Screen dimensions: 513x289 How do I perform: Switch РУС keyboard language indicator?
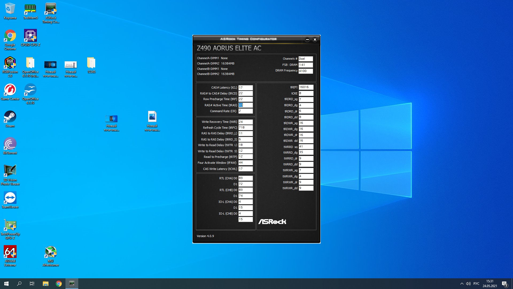[x=476, y=284]
